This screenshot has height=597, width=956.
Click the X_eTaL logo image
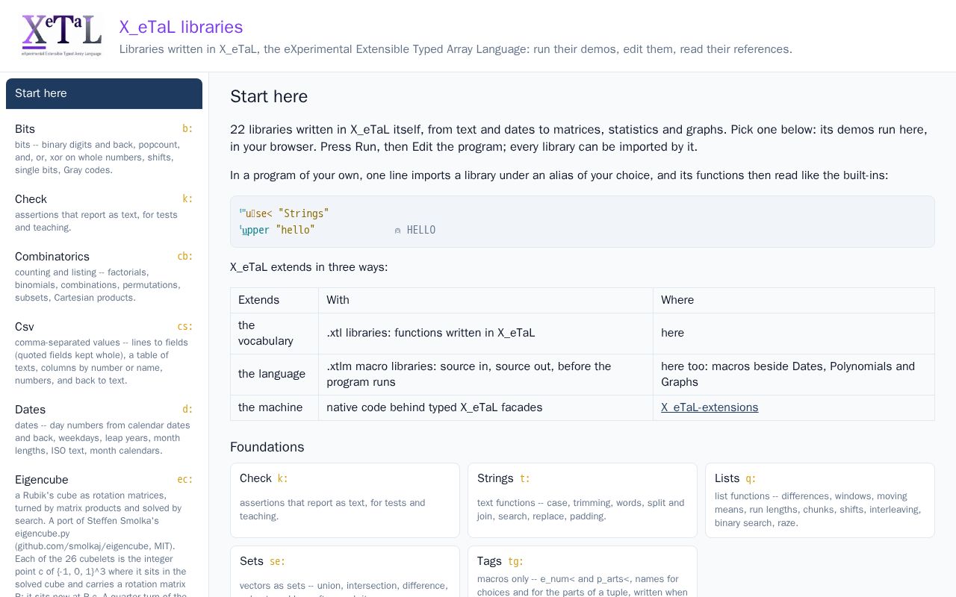click(62, 36)
